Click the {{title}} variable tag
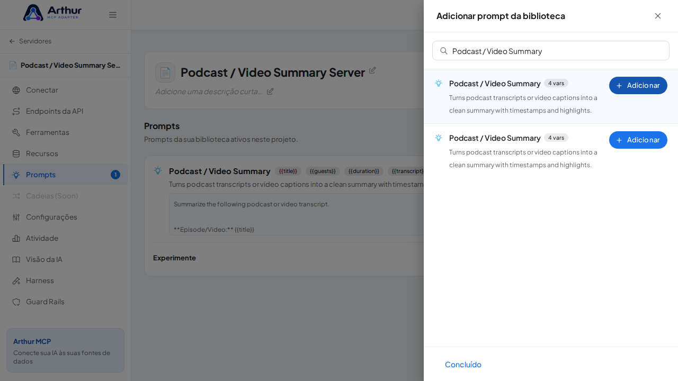678x381 pixels. coord(288,171)
